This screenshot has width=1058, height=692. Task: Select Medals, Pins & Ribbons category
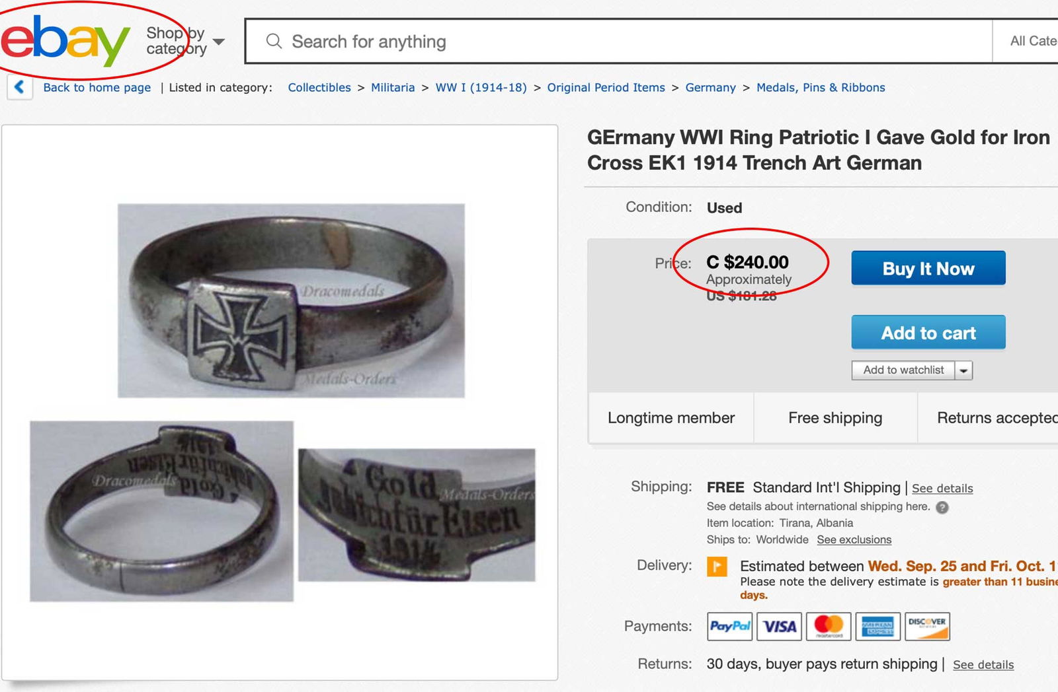click(x=820, y=87)
